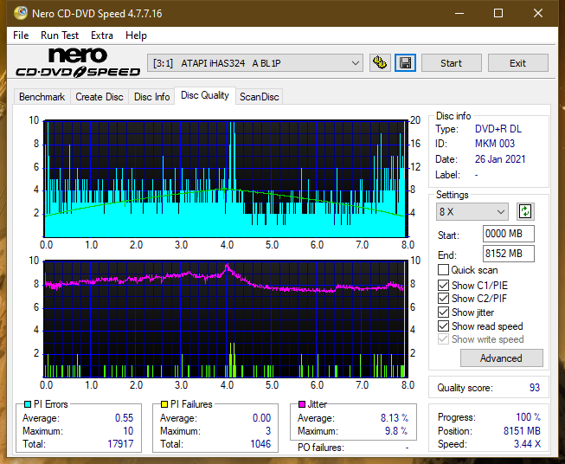Open the Extra menu

[x=101, y=35]
